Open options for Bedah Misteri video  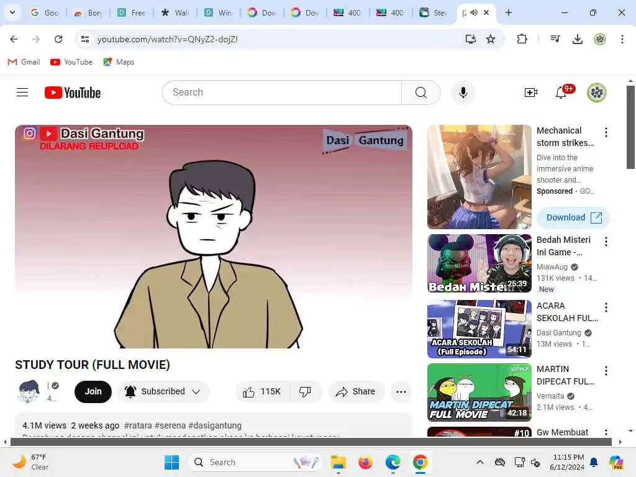[606, 242]
